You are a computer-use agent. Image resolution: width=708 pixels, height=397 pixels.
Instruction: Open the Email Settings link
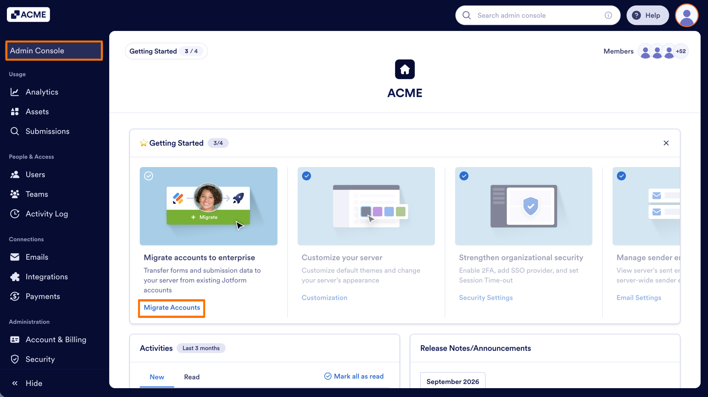pos(639,298)
